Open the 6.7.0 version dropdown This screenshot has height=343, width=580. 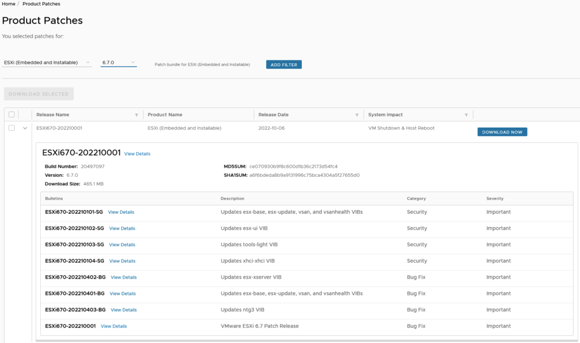point(118,62)
